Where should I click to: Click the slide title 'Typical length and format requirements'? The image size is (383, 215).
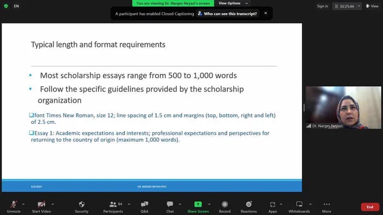pyautogui.click(x=98, y=44)
